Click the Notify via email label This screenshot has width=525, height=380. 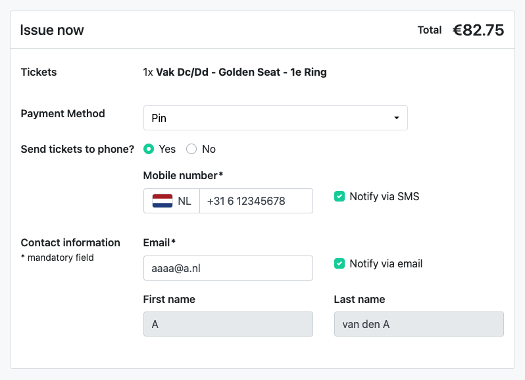click(386, 263)
